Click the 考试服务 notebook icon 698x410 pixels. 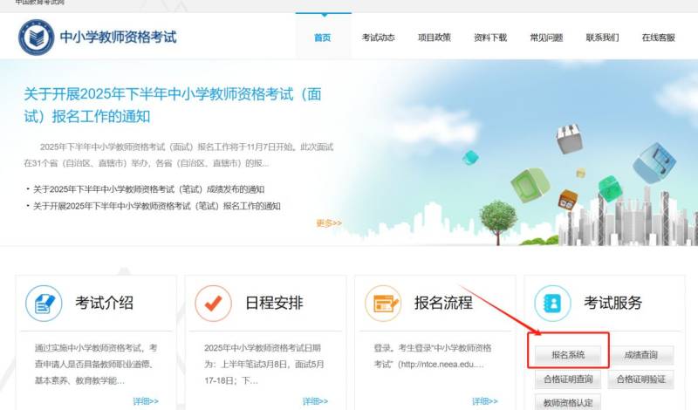(x=552, y=303)
